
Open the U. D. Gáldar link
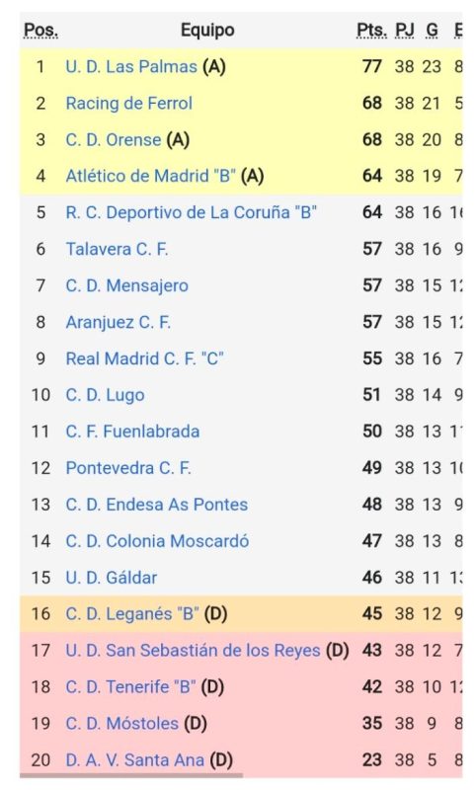click(x=112, y=578)
